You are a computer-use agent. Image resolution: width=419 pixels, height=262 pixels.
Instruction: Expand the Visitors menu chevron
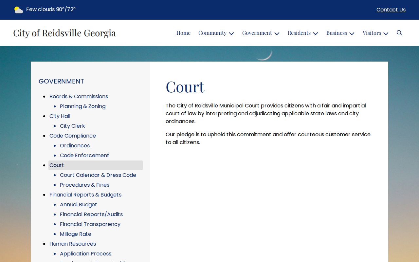pos(386,33)
